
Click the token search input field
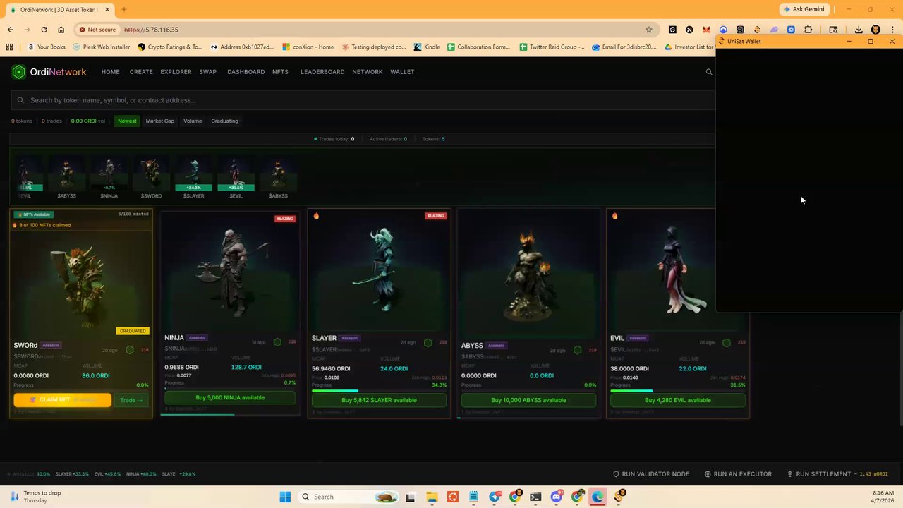click(x=363, y=100)
